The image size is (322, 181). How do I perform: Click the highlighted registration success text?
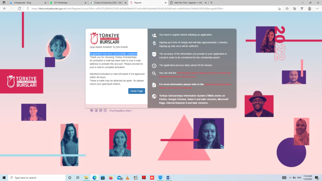click(x=113, y=54)
